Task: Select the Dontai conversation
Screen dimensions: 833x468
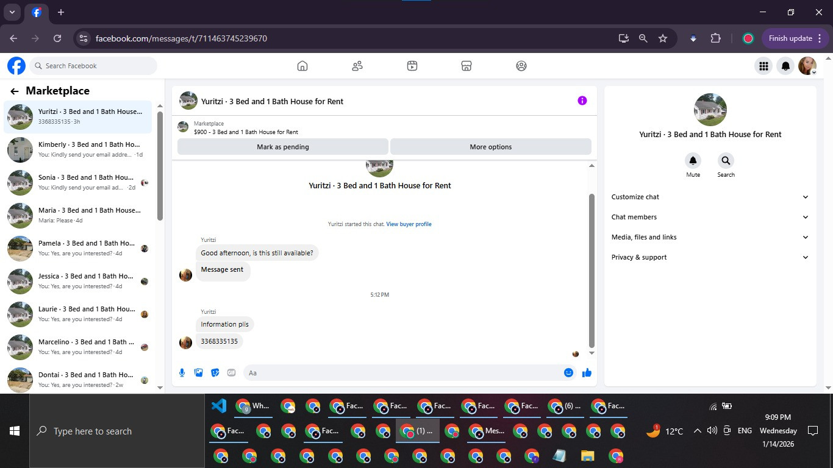Action: click(x=78, y=378)
